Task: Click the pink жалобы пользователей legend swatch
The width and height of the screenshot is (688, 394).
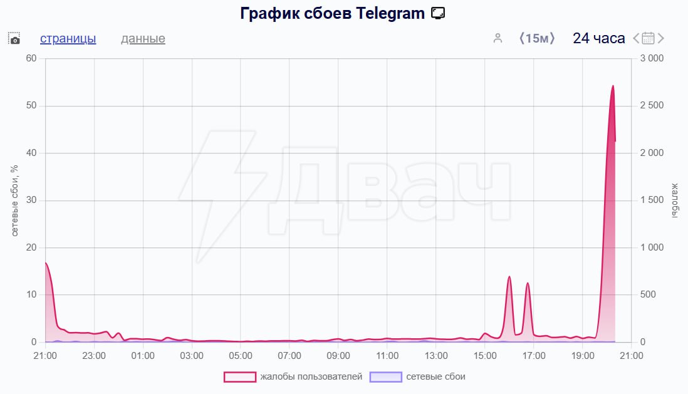Action: point(240,376)
